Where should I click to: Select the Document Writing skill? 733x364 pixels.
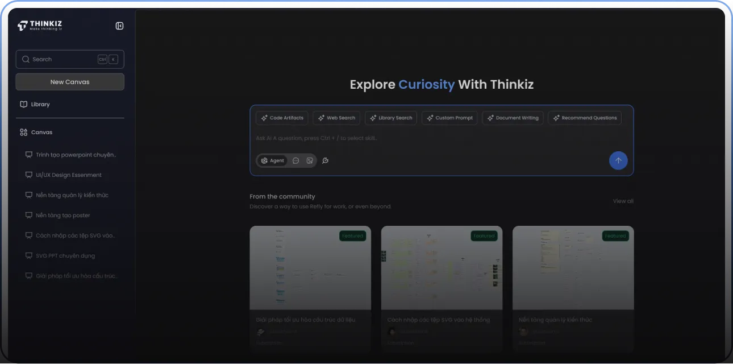[x=513, y=118]
